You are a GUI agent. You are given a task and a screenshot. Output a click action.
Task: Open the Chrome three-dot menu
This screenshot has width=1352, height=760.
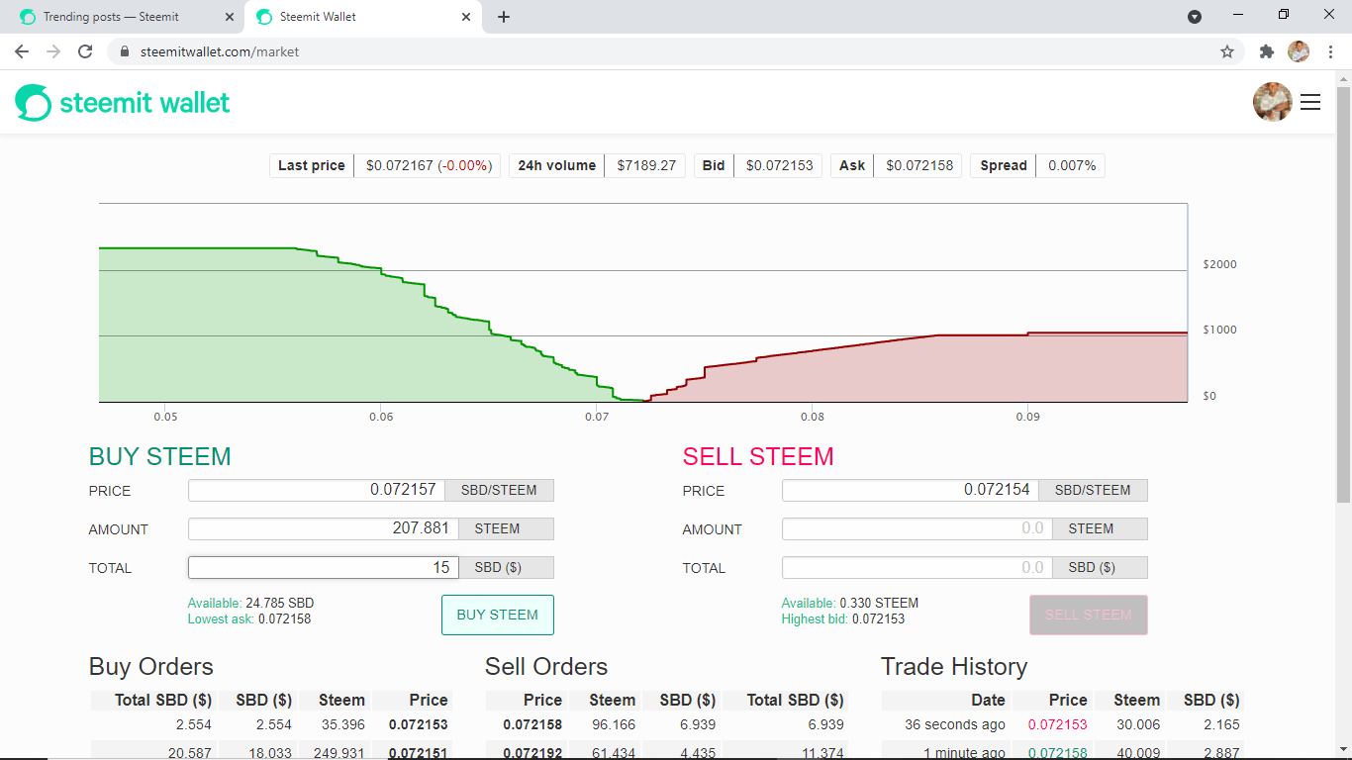tap(1330, 51)
